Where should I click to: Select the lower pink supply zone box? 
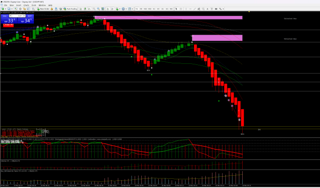tap(217, 38)
